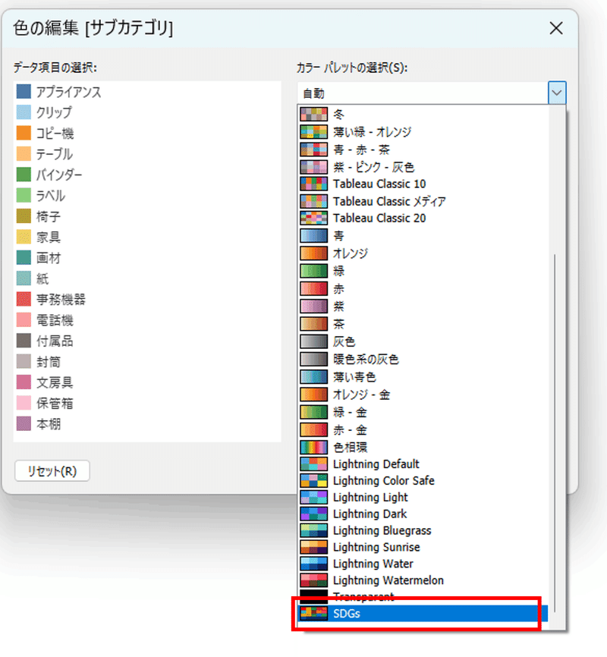
Task: Click the リセット button
Action: 52,470
